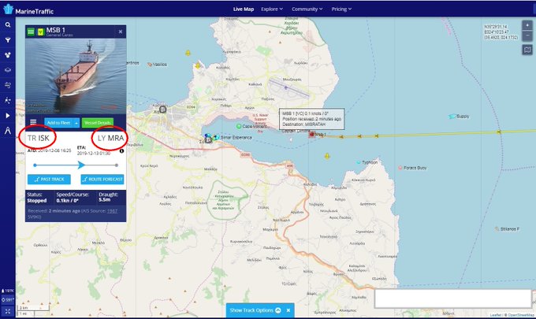This screenshot has width=536, height=319.
Task: Click the MSB 1 red vessel marker on map
Action: click(312, 134)
